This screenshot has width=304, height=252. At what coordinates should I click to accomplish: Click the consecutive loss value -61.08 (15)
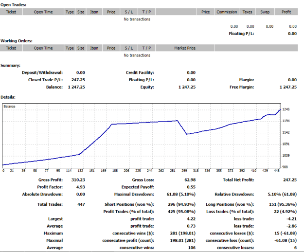pos(286,240)
